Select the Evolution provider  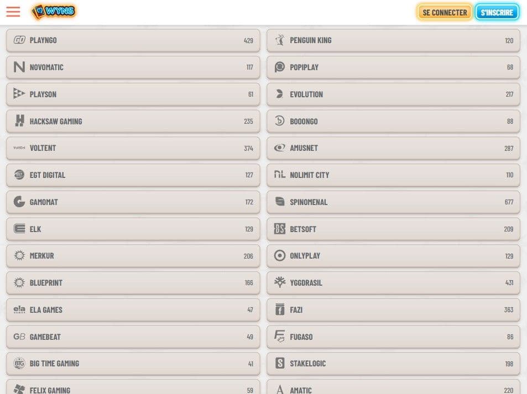point(393,94)
